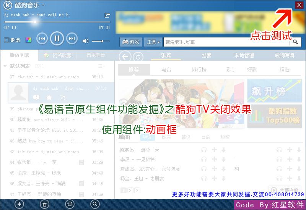
Task: Select the 韩语 category filter
Action: 186,137
